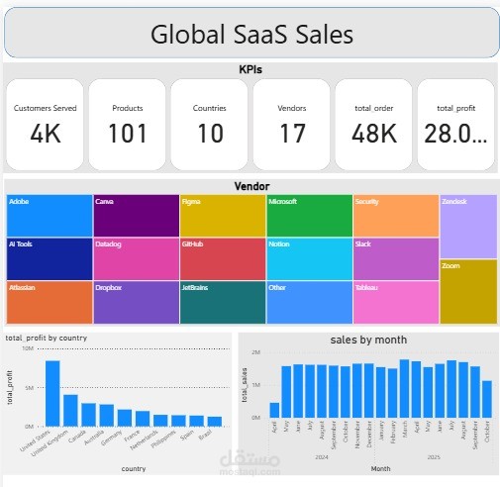The height and width of the screenshot is (487, 500).
Task: Select the Adobe vendor tile
Action: coord(50,216)
